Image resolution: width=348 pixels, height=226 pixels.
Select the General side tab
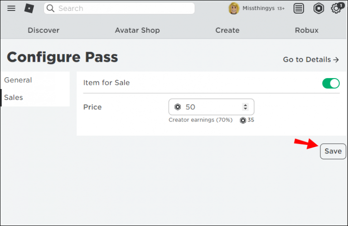[18, 80]
